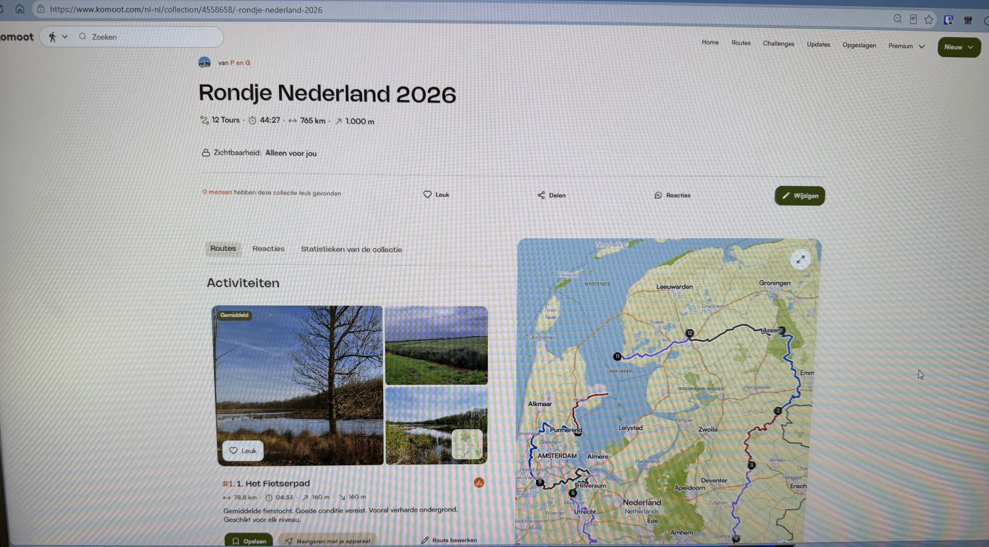Screen dimensions: 989x547
Task: Click the 78,8 km distance value
Action: (245, 497)
